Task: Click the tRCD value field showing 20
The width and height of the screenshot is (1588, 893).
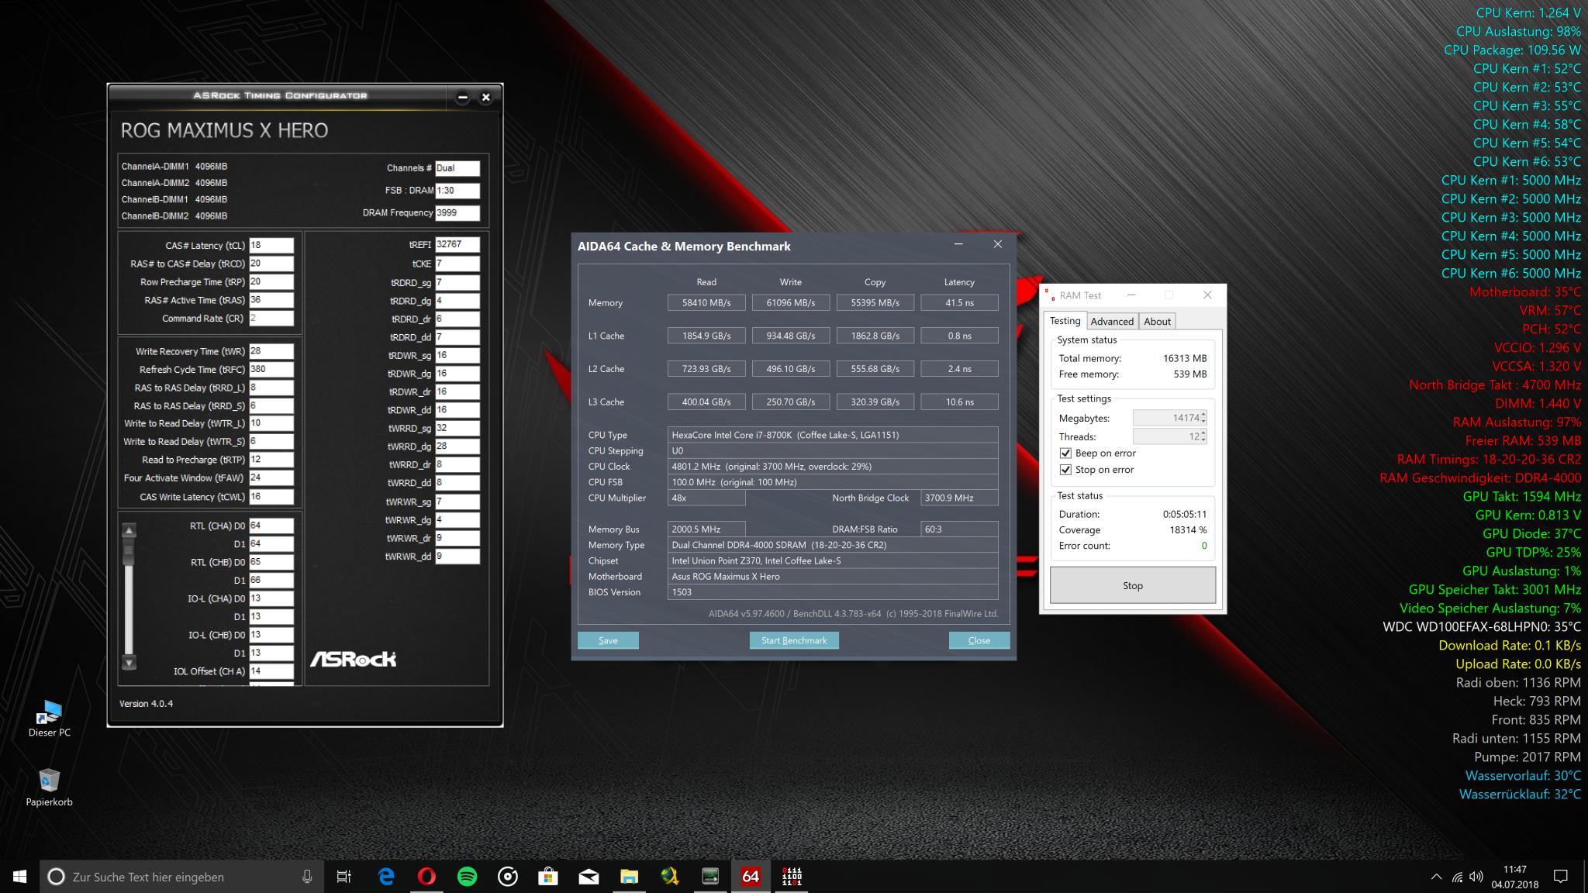Action: click(x=271, y=264)
